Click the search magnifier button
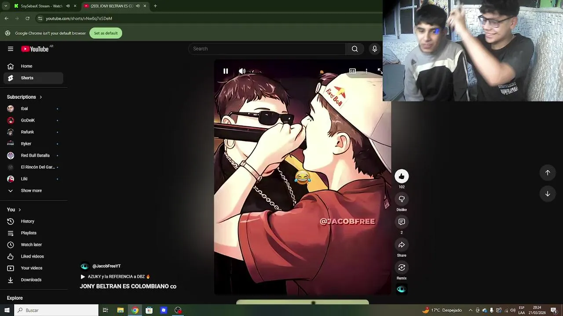This screenshot has width=563, height=316. [355, 49]
